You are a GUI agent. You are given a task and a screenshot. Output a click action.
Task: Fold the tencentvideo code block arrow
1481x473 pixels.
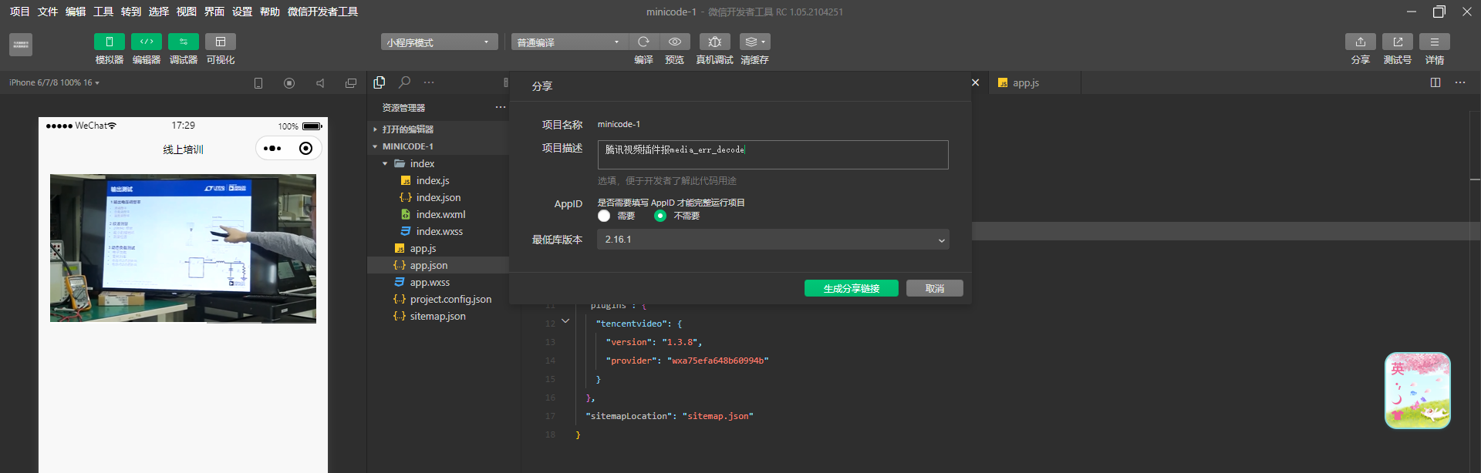[565, 321]
